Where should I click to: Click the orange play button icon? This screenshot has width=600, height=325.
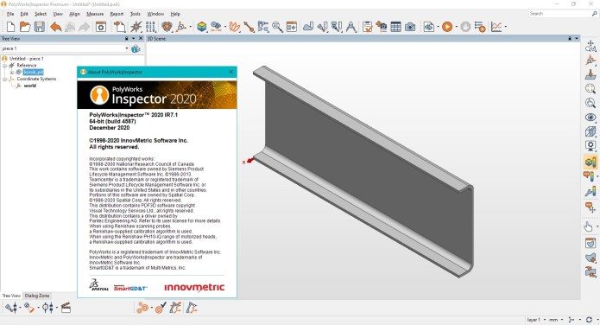pos(447,27)
